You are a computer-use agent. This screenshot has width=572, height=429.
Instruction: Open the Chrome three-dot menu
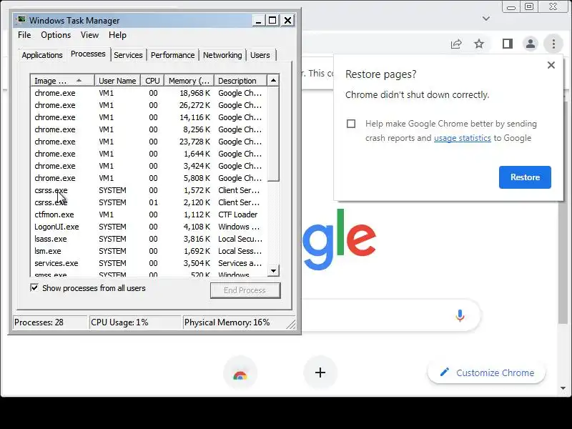(x=553, y=44)
